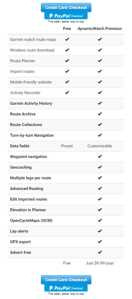Click the bottom Credit Card Checkout button
The height and width of the screenshot is (299, 132).
point(66,280)
